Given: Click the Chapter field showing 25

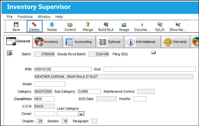Looking at the screenshot, I should tap(40, 121).
